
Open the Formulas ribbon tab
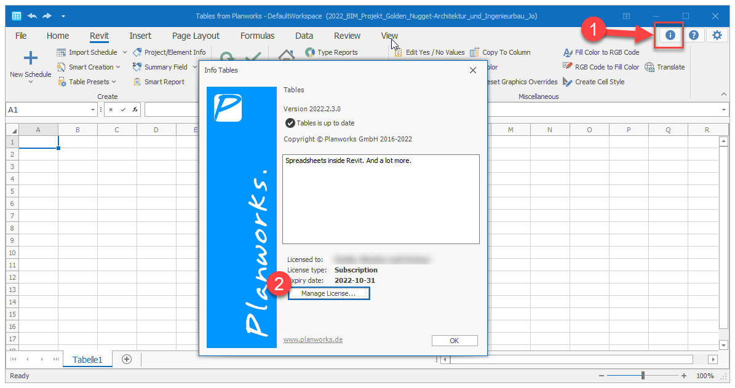257,36
